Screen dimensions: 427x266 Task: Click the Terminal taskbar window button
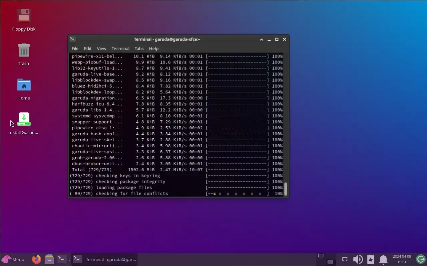pos(105,259)
